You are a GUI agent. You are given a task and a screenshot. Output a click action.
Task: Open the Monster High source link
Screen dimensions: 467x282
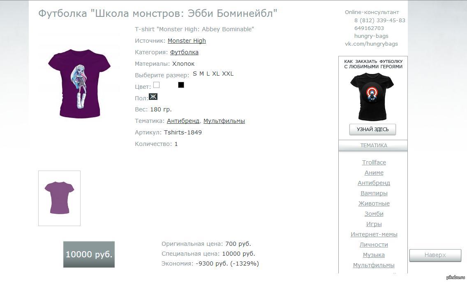point(187,41)
